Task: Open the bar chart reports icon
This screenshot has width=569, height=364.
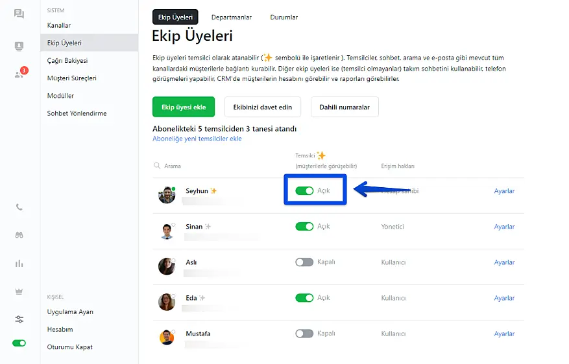Action: [x=19, y=264]
